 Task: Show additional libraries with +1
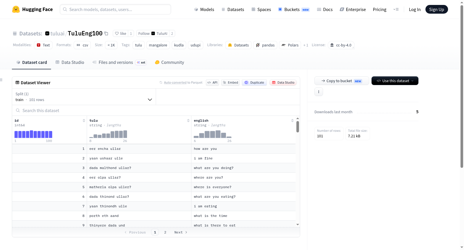(306, 45)
